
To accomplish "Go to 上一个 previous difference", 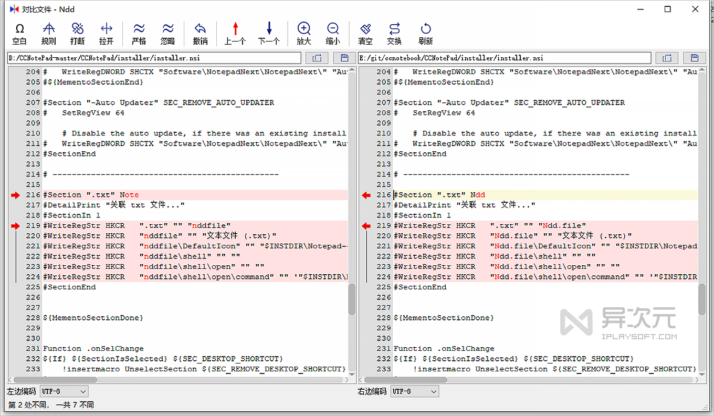I will (235, 34).
